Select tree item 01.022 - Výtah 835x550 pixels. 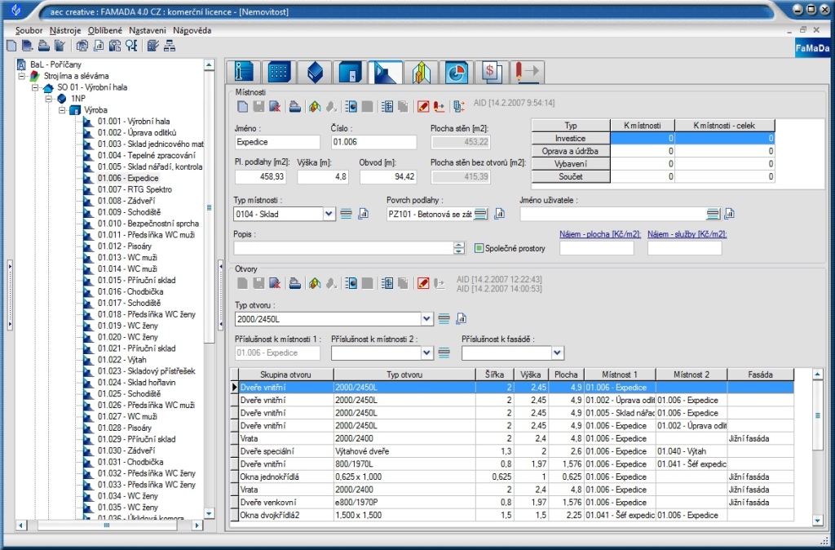tap(122, 360)
